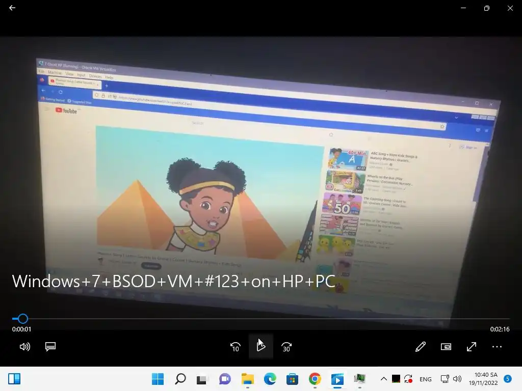
Task: Click the seek bar track midpoint
Action: click(261, 319)
